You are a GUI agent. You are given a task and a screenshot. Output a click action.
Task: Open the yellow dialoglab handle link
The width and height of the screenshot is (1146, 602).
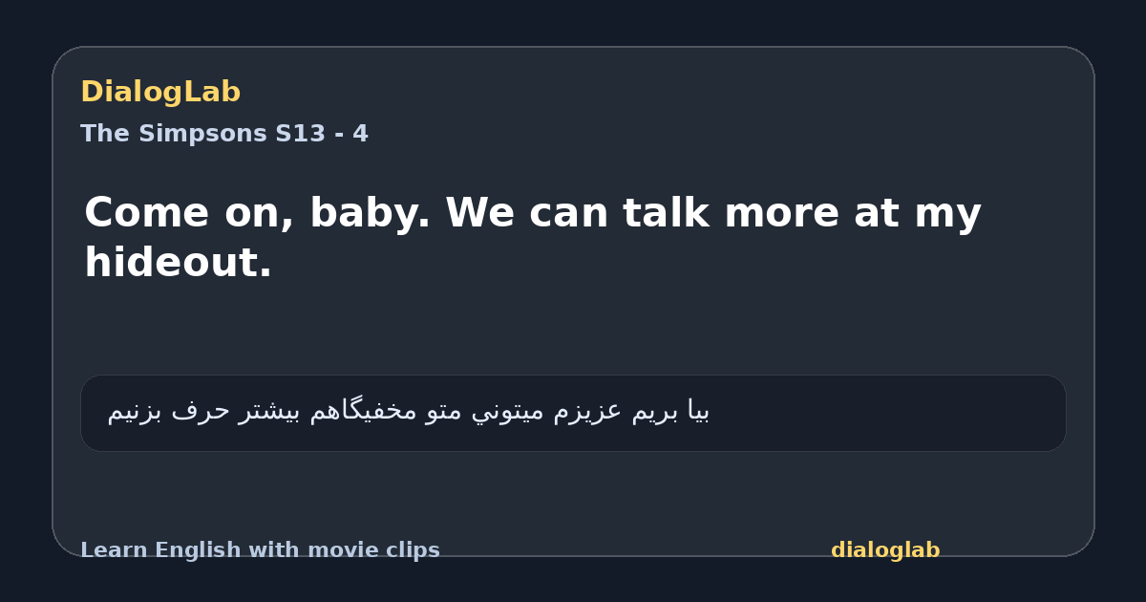click(x=885, y=550)
